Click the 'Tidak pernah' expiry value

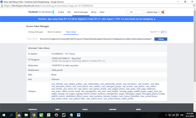57,70
